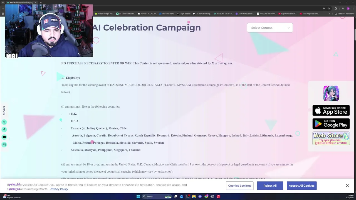Image resolution: width=356 pixels, height=200 pixels.
Task: Dismiss the cookie banner with X
Action: coord(347,186)
